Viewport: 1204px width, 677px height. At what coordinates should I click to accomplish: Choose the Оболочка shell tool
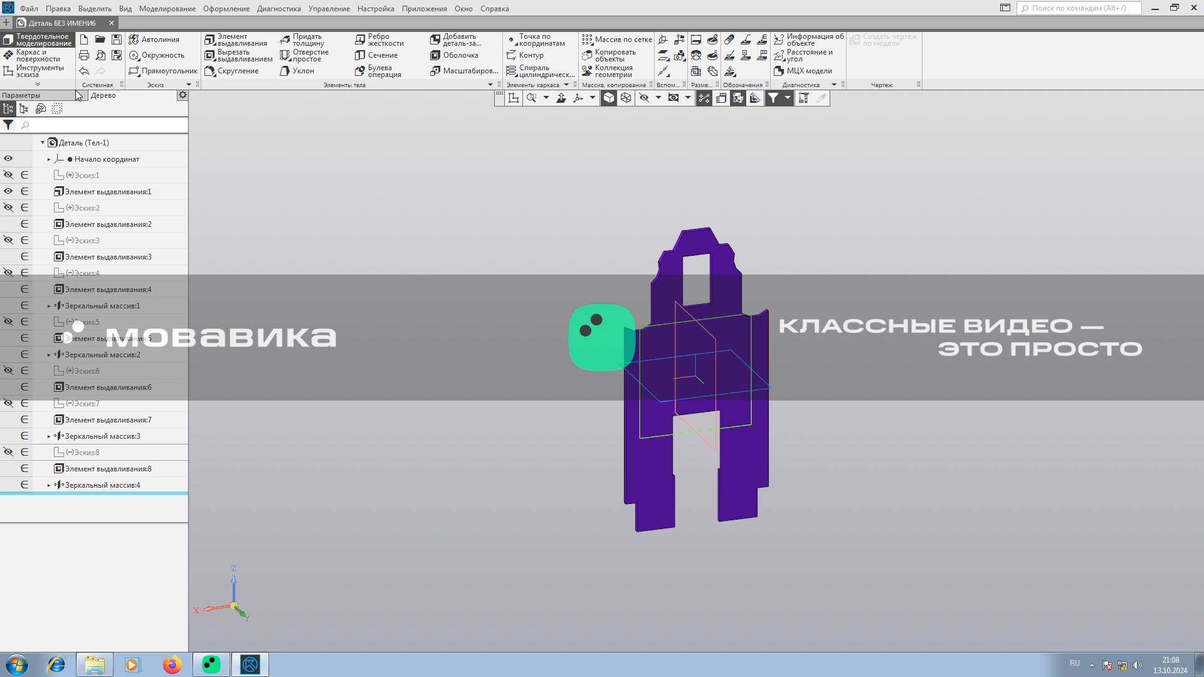pyautogui.click(x=454, y=55)
